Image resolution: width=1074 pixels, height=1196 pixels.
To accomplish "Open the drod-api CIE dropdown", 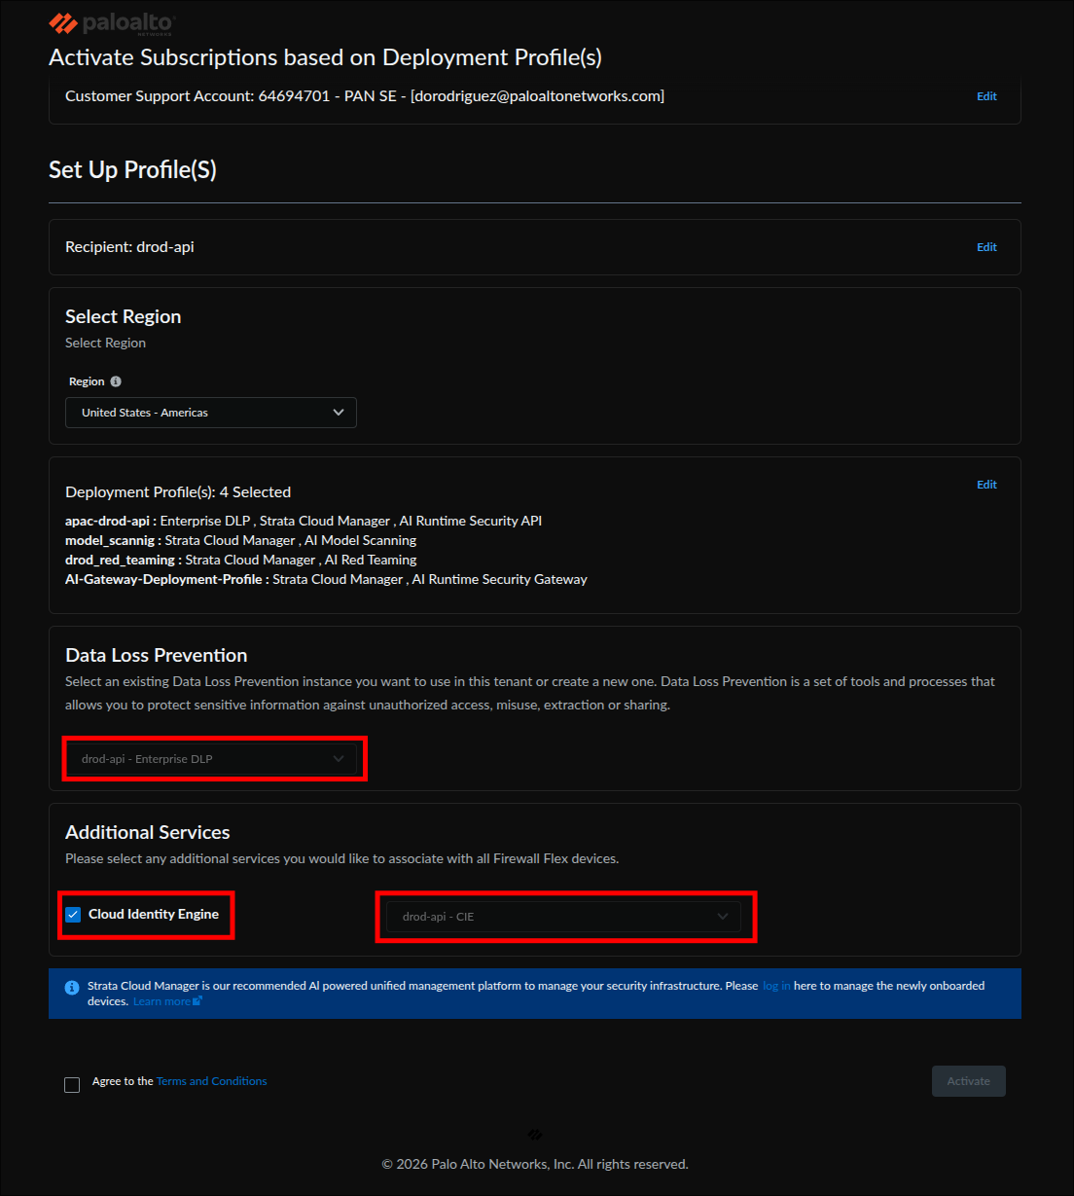I will 564,917.
